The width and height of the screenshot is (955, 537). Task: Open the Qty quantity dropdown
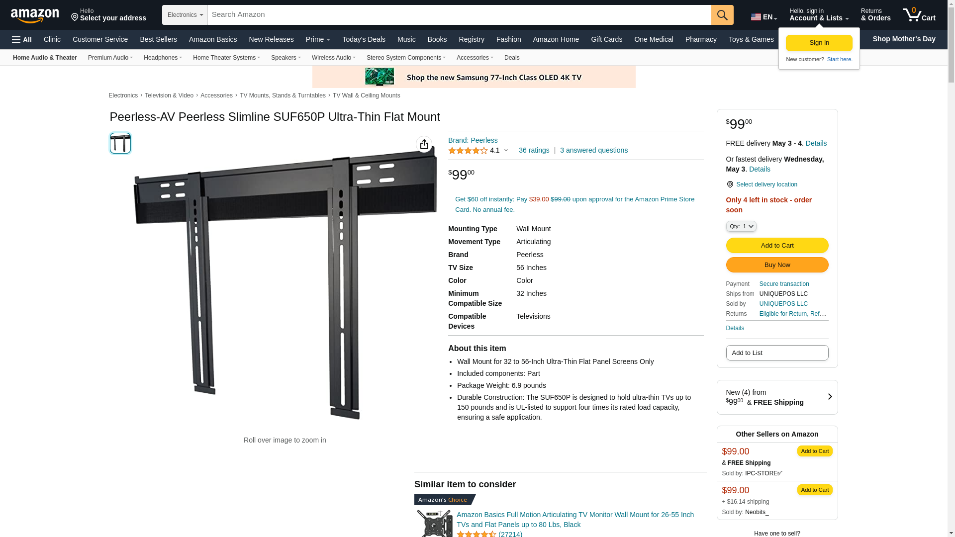click(741, 226)
